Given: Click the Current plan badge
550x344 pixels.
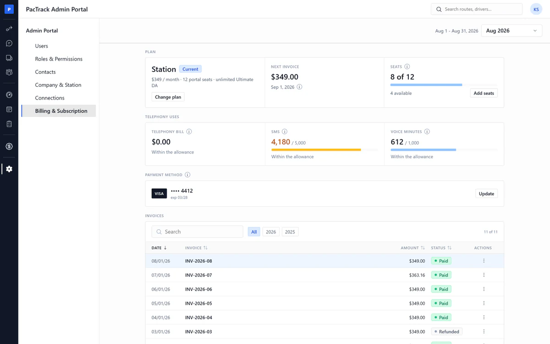Looking at the screenshot, I should pos(190,69).
